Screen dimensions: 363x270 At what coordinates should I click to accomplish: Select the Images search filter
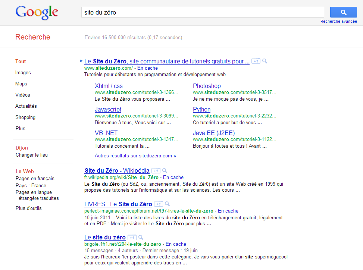23,73
